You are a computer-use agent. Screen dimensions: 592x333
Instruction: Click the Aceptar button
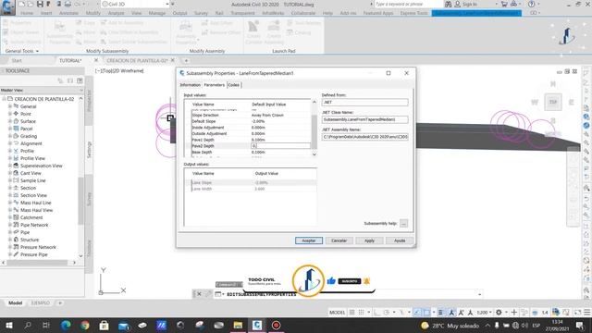308,240
